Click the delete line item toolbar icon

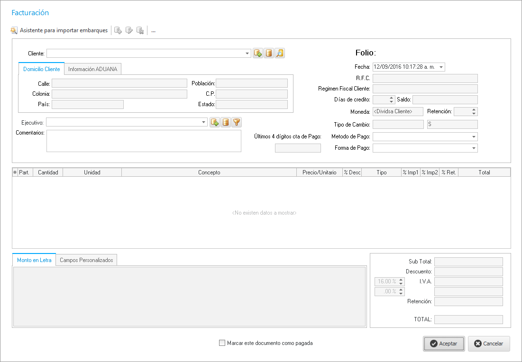pyautogui.click(x=140, y=31)
